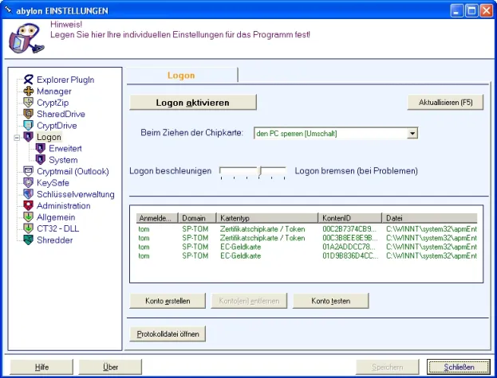Image resolution: width=497 pixels, height=378 pixels.
Task: Click the Logon speed slider track
Action: [252, 170]
